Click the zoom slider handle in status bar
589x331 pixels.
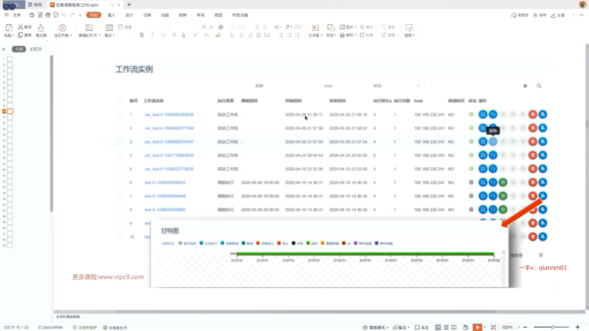point(552,327)
